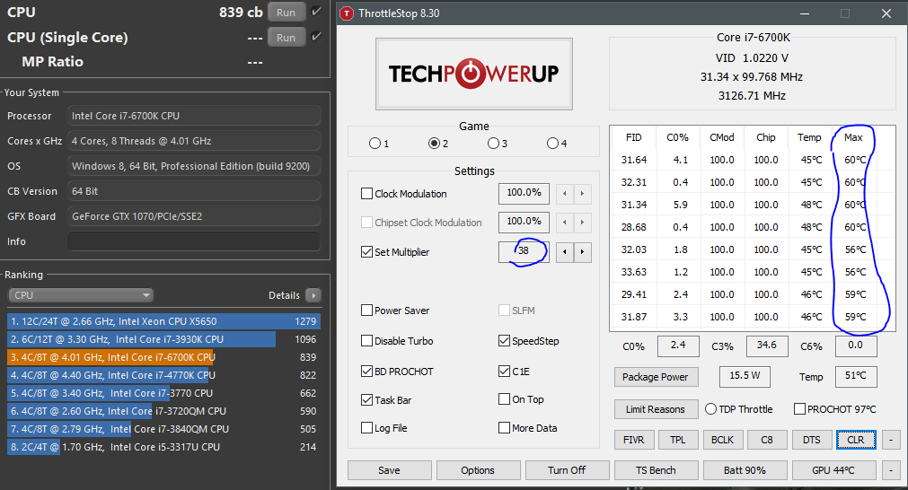Image resolution: width=908 pixels, height=490 pixels.
Task: Increase Clock Modulation with right arrow
Action: [583, 193]
